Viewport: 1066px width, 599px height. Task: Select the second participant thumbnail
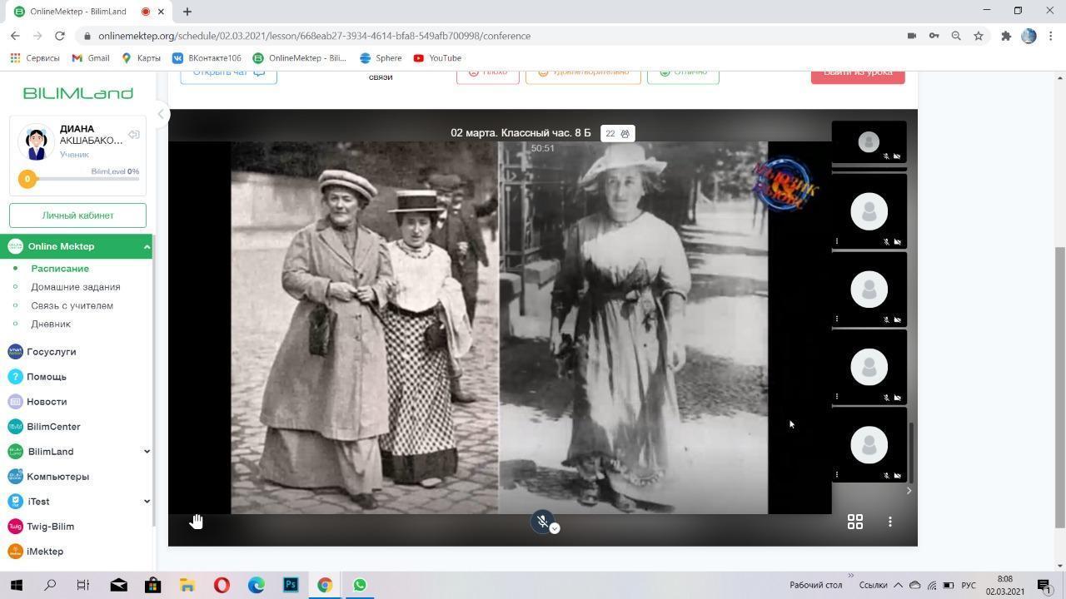pos(869,212)
